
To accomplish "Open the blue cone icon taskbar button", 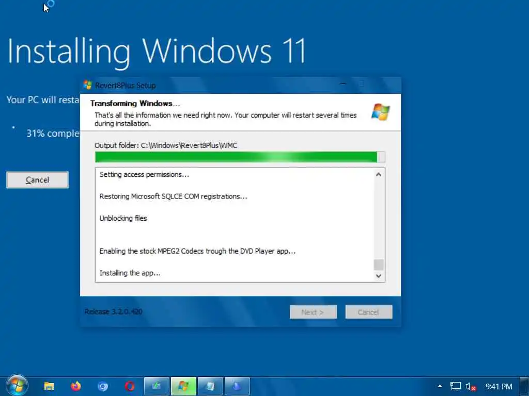I will tap(237, 386).
